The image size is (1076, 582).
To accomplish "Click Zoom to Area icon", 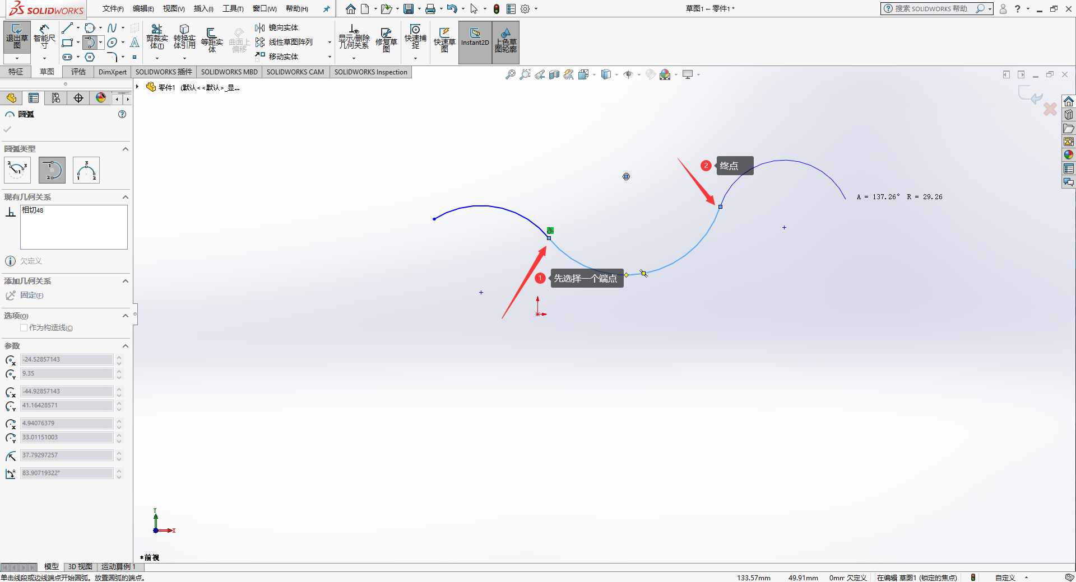I will tap(525, 74).
